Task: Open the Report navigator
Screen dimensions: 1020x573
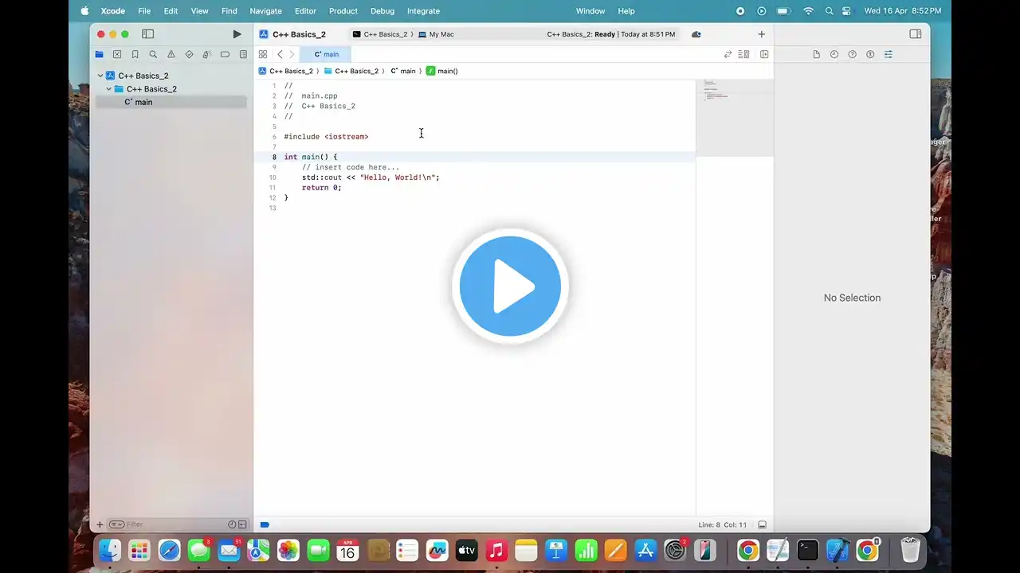Action: click(x=243, y=55)
